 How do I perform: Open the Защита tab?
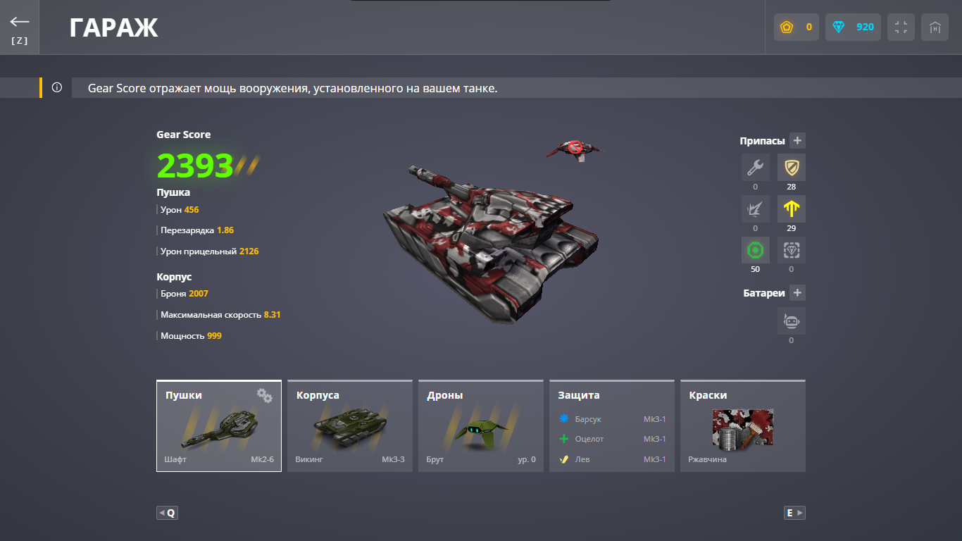[612, 426]
